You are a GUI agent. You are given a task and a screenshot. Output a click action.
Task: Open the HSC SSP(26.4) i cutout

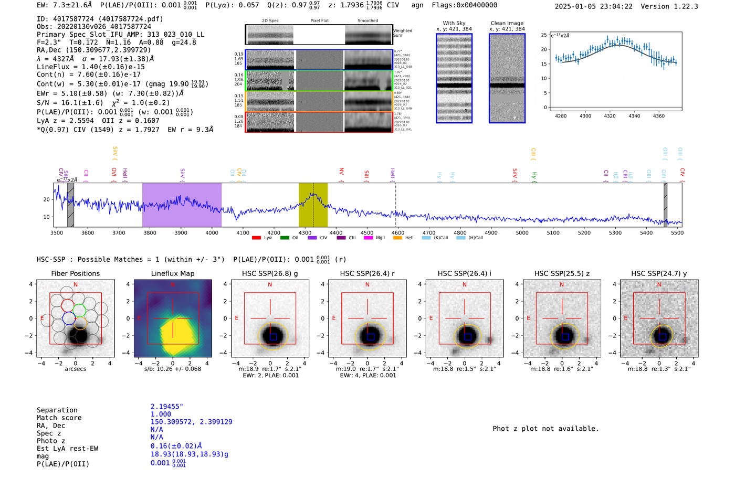(x=465, y=318)
